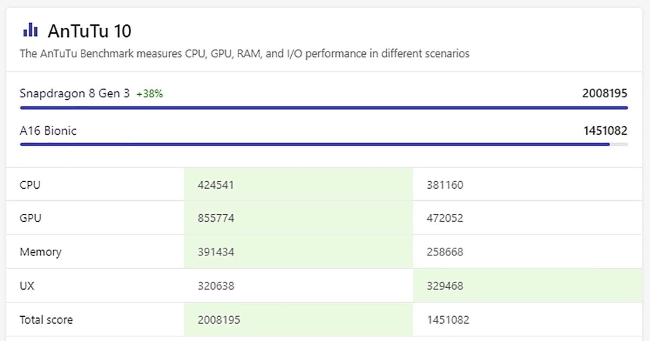Click UX score 320638
This screenshot has height=341, width=650.
(216, 286)
